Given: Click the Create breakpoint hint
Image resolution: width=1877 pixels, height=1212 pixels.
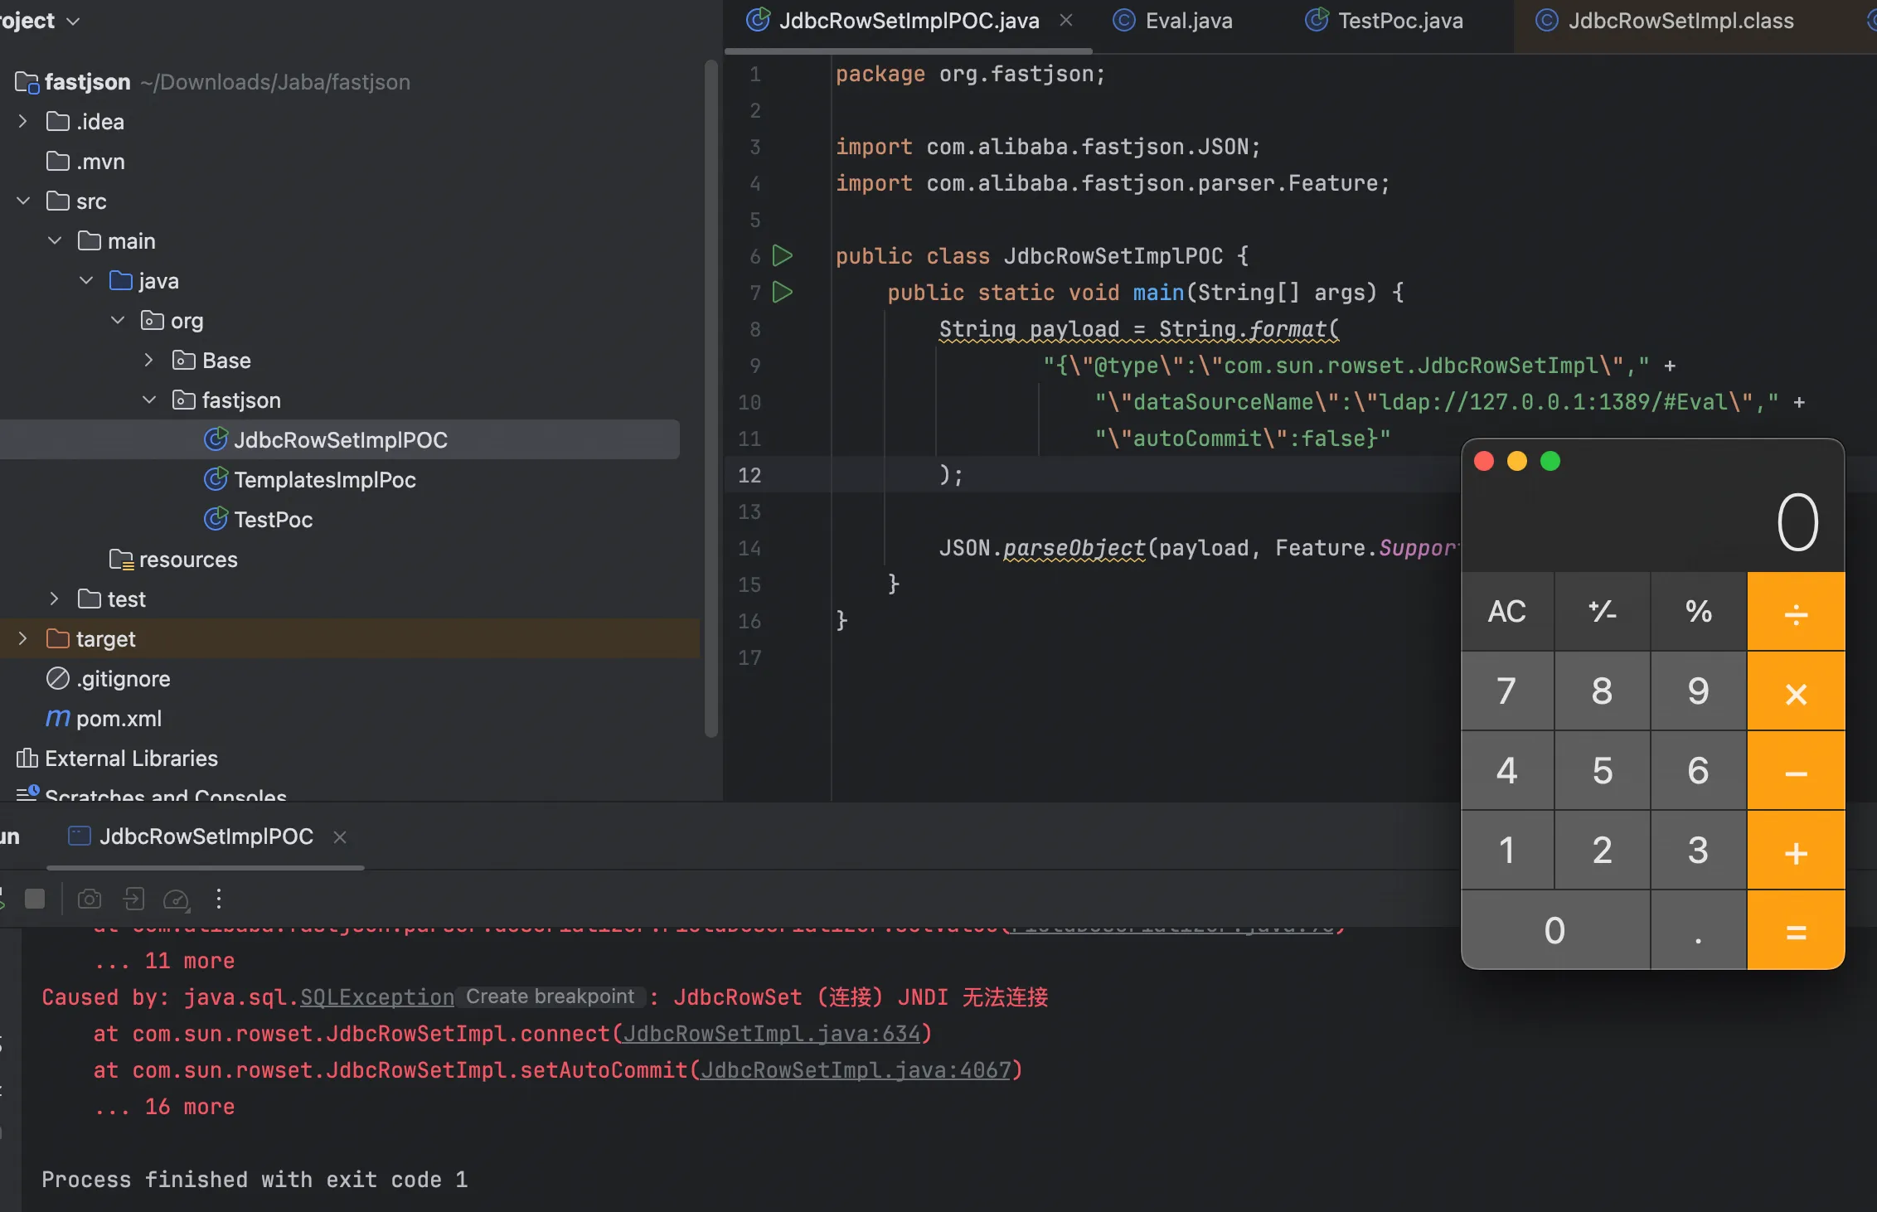Looking at the screenshot, I should point(550,996).
